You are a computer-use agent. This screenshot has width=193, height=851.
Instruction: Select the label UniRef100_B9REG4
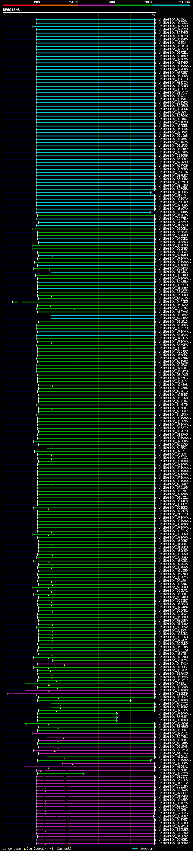pos(173,109)
